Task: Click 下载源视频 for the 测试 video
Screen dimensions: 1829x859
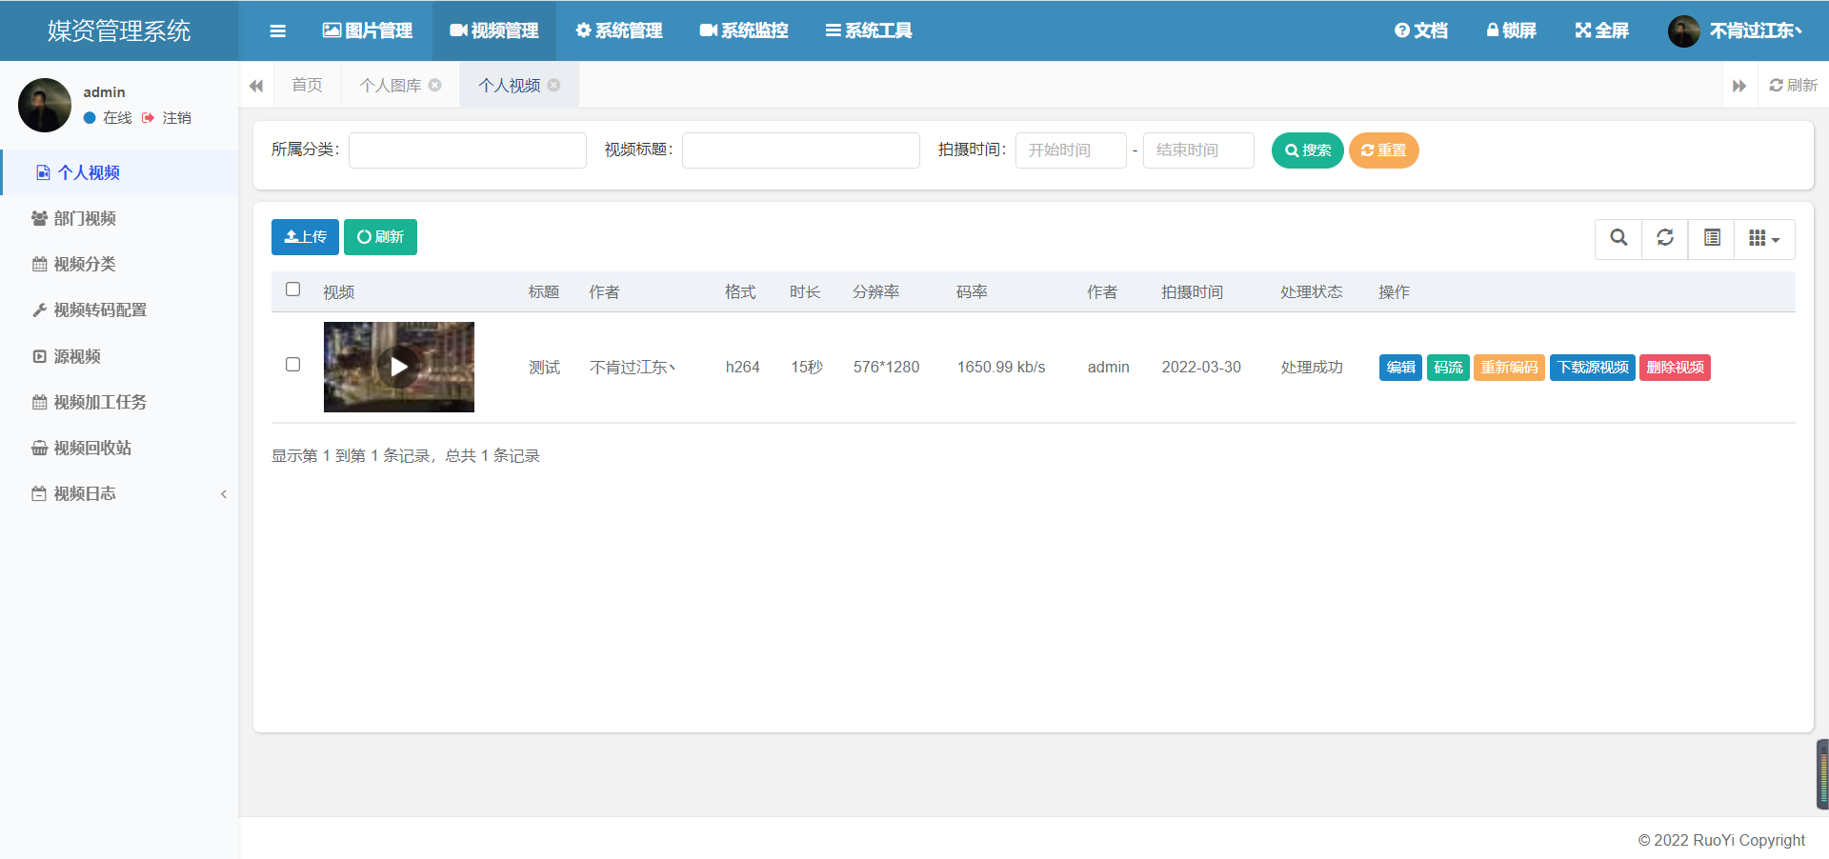Action: pos(1593,368)
